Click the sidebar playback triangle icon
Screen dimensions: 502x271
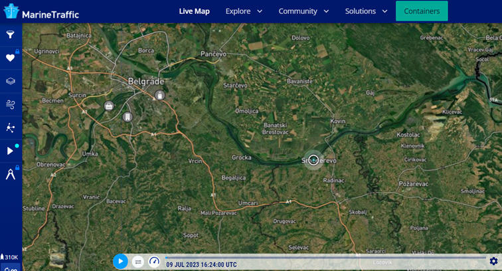click(10, 151)
